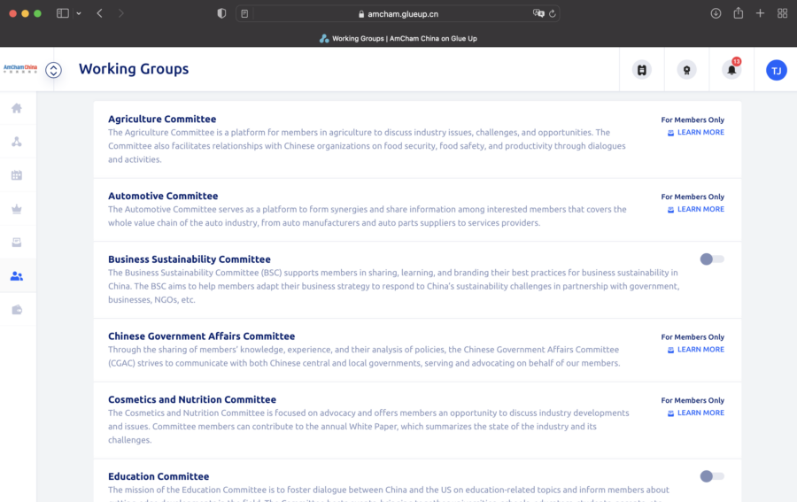Expand the organization switcher chevron button
This screenshot has width=797, height=502.
[x=53, y=70]
